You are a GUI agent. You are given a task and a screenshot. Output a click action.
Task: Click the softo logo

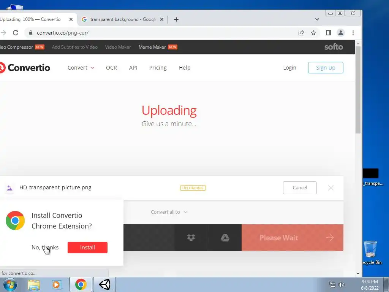[x=334, y=47]
